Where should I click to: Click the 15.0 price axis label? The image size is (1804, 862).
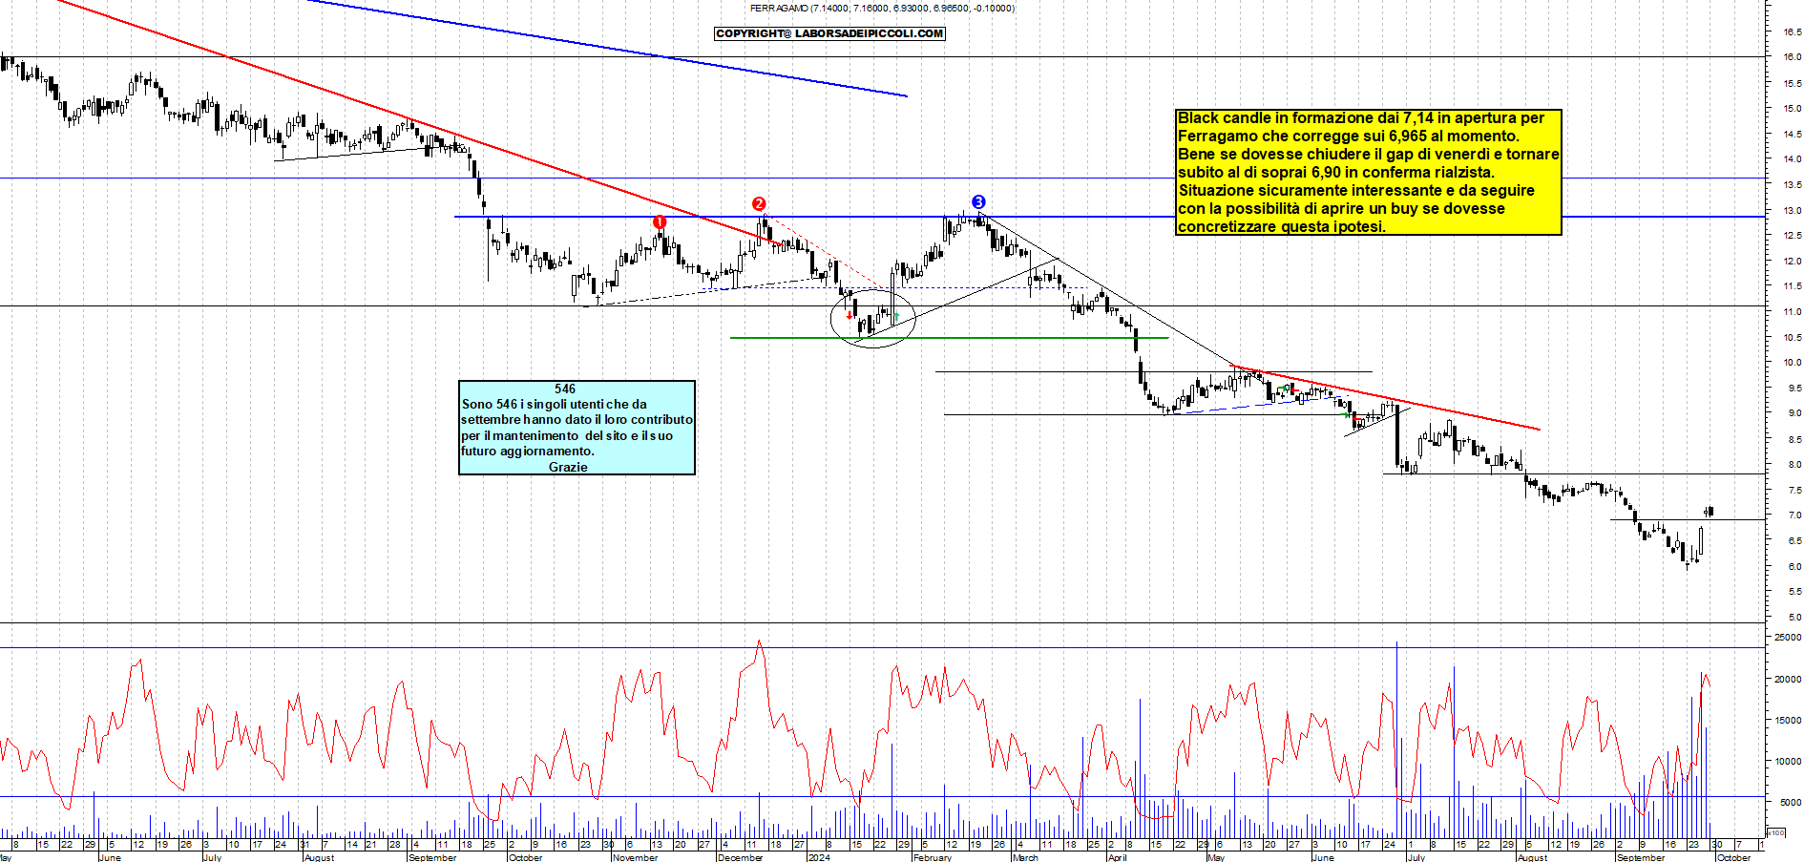tap(1793, 108)
